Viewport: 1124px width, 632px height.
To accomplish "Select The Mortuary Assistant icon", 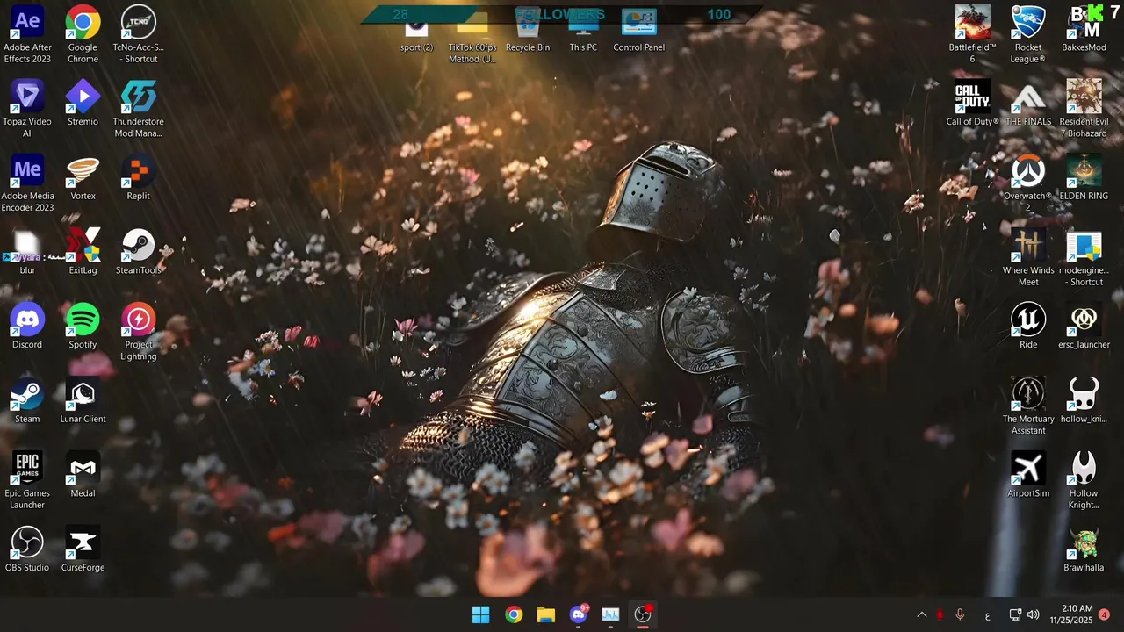I will coord(1027,406).
